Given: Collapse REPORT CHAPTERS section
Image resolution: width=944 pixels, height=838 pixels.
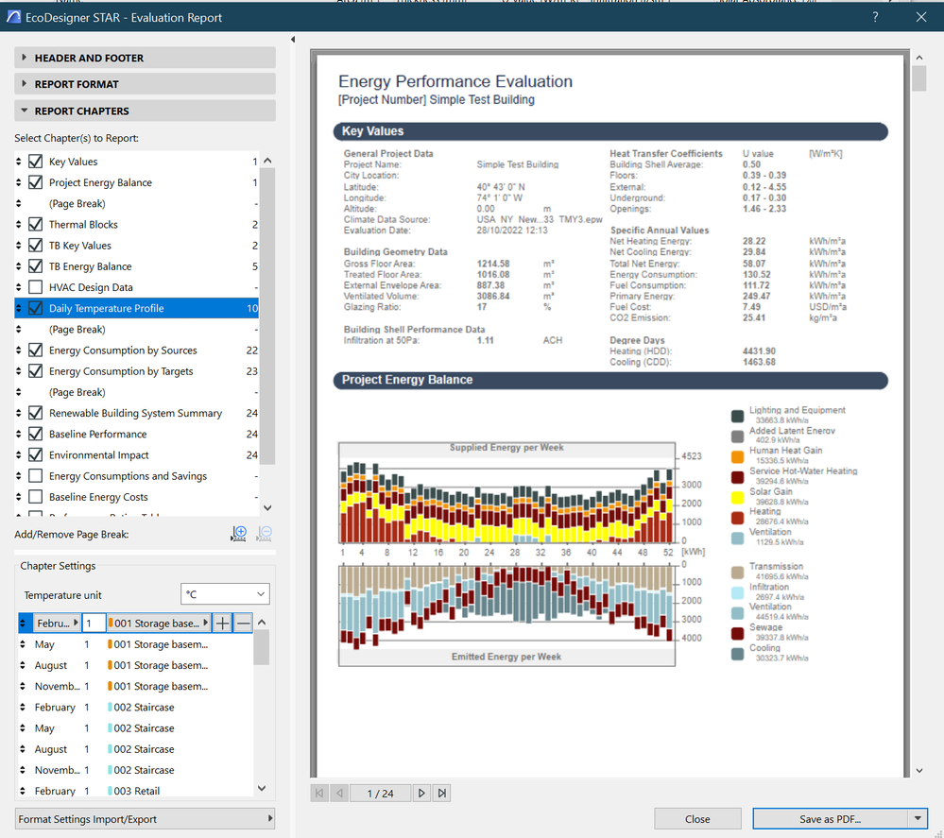Looking at the screenshot, I should pos(146,111).
